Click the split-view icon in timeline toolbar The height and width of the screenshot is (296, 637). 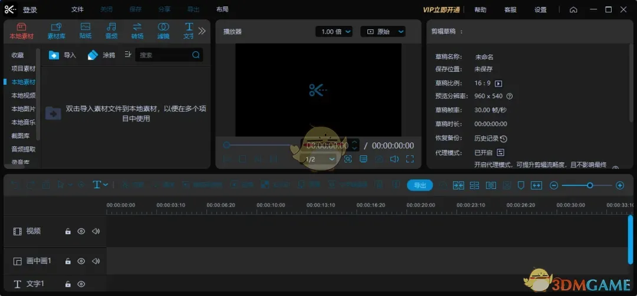[491, 185]
